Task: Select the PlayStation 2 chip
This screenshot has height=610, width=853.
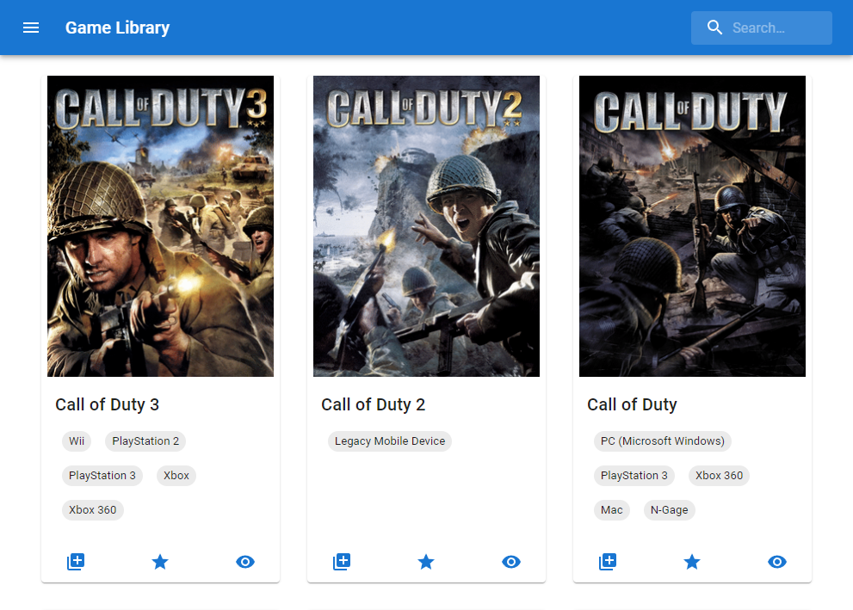Action: click(x=145, y=441)
